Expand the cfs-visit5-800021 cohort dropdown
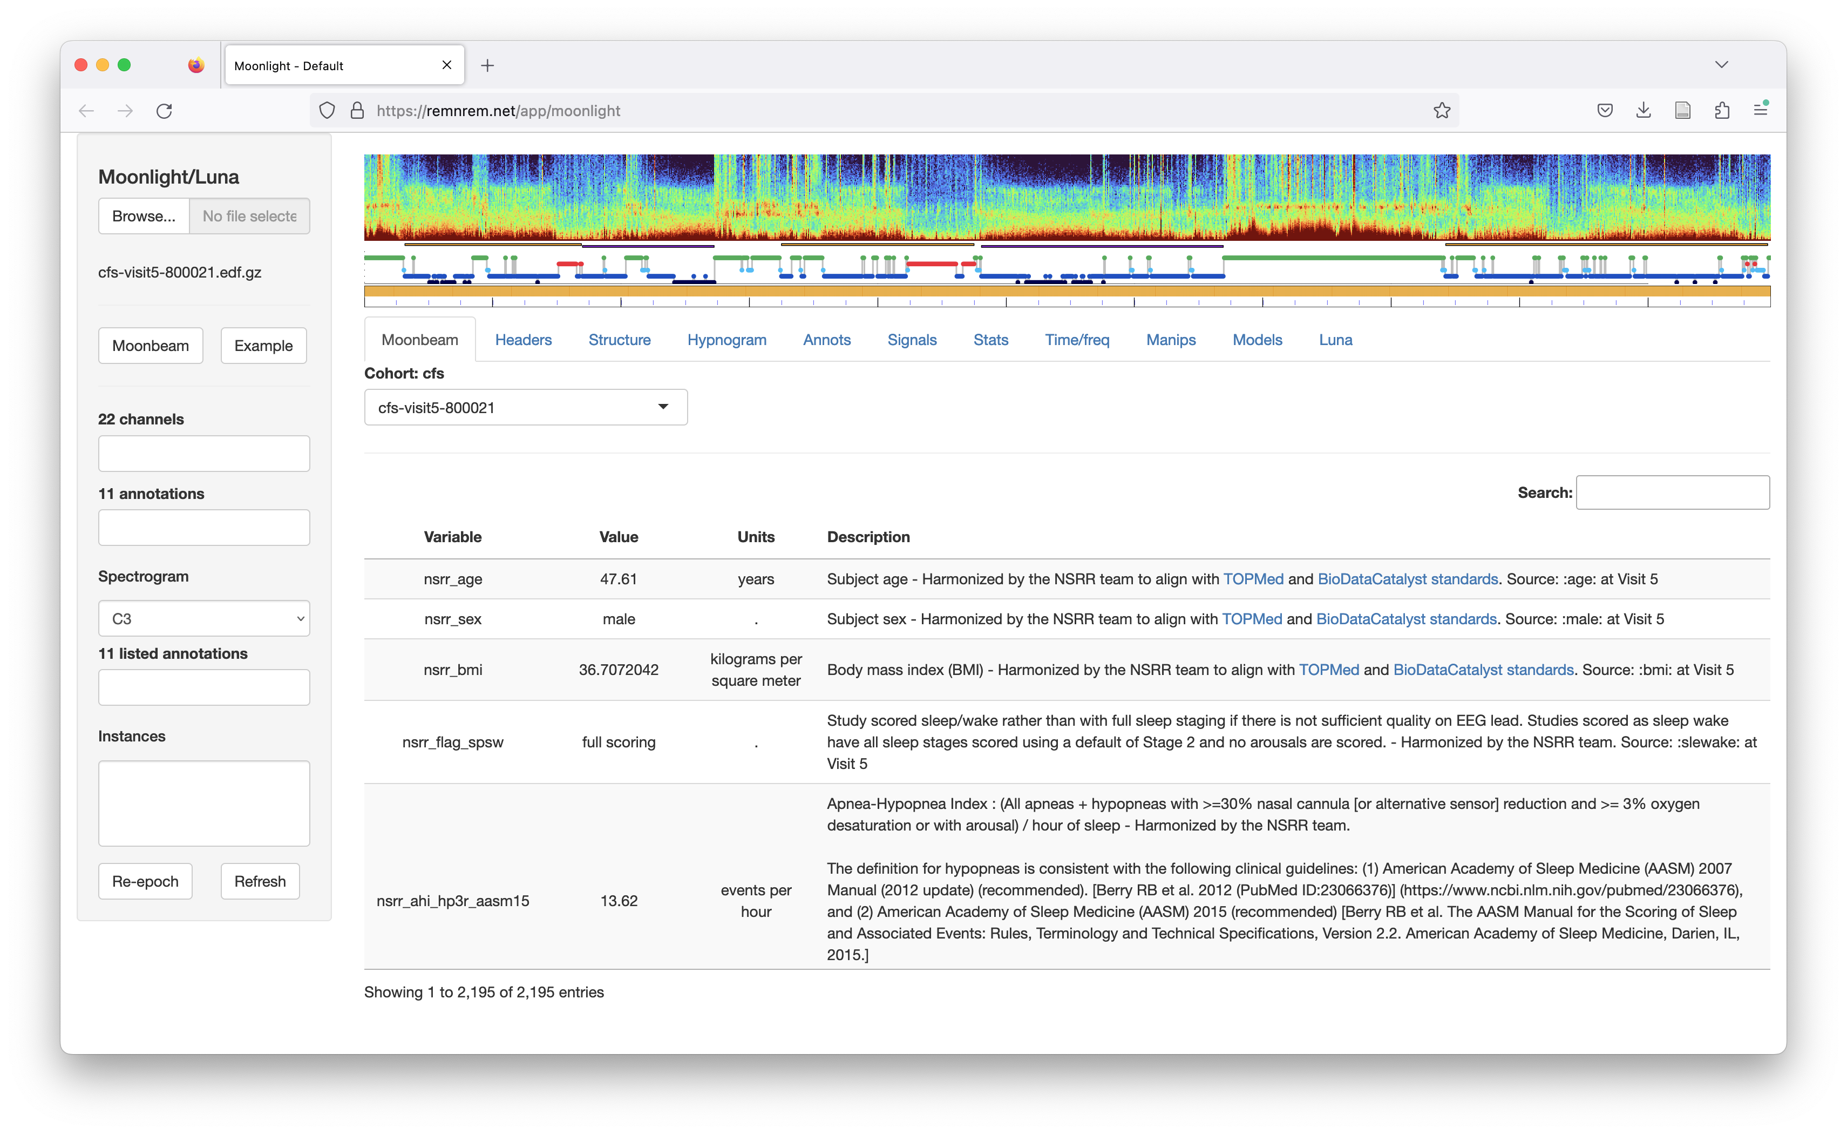The width and height of the screenshot is (1847, 1134). (x=526, y=407)
